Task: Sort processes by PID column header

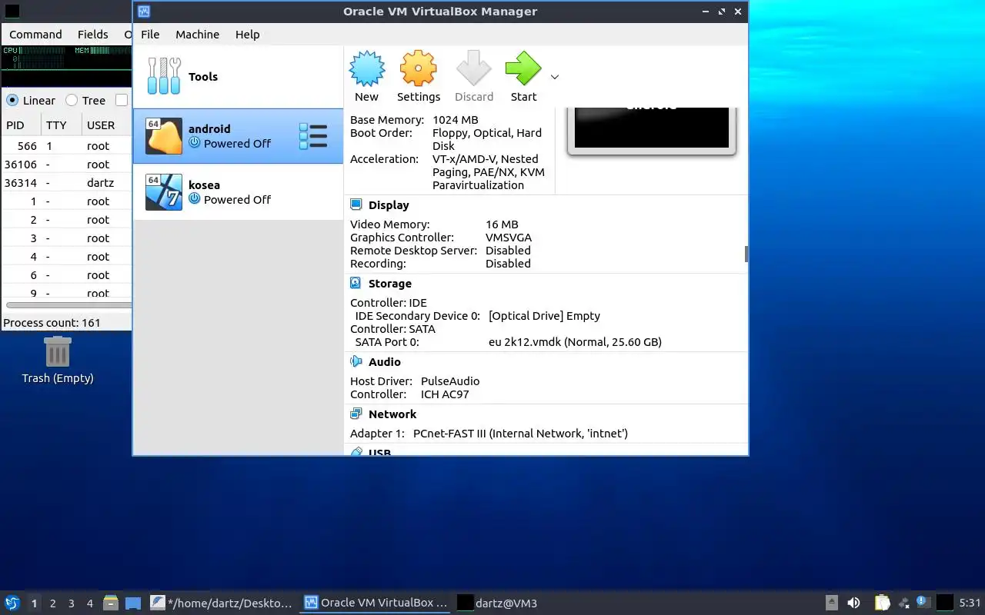Action: coord(21,125)
